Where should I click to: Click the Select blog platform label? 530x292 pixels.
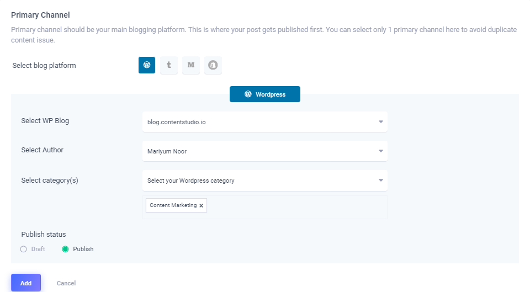click(44, 66)
